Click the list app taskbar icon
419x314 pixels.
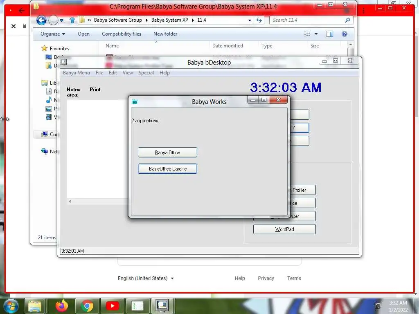pyautogui.click(x=137, y=306)
